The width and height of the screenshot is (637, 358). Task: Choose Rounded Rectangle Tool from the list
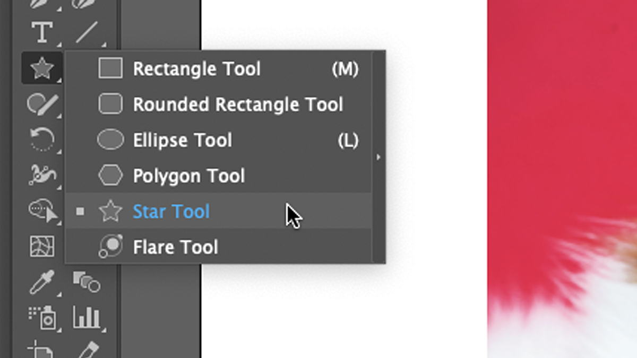point(238,104)
